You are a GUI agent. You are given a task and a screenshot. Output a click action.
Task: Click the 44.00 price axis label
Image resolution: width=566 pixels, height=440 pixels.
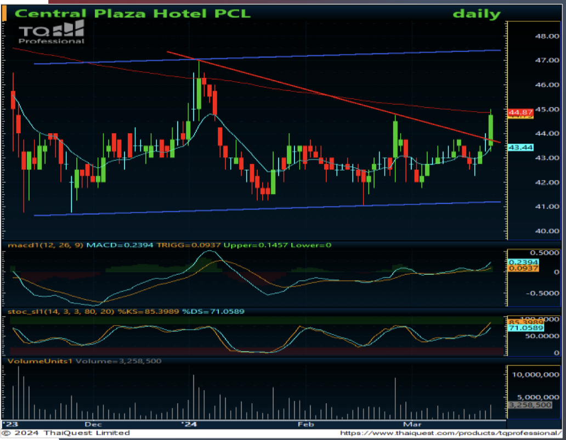click(x=547, y=133)
